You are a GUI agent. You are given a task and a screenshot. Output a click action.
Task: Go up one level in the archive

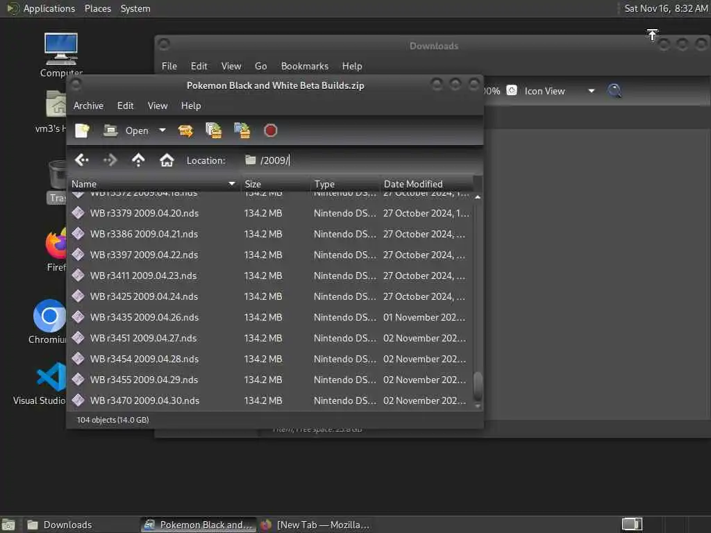point(138,160)
